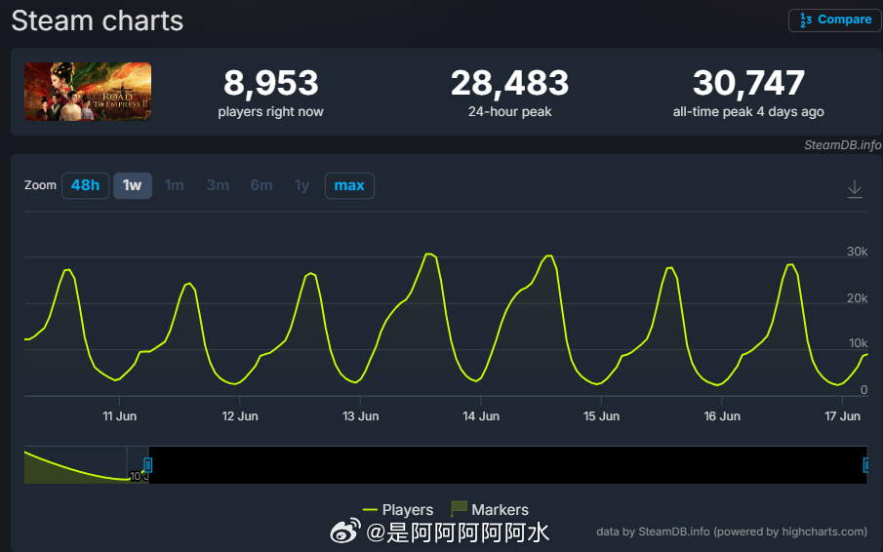Toggle the Players series in legend
This screenshot has width=883, height=552.
(398, 510)
